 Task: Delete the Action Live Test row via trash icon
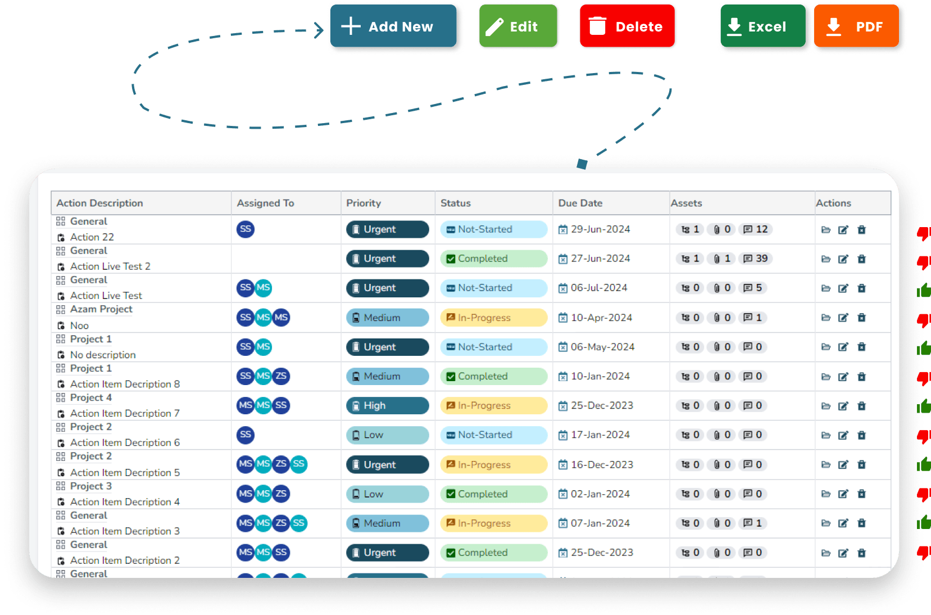pos(861,288)
